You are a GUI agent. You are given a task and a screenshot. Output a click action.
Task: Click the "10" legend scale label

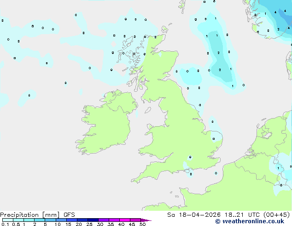[58, 224]
